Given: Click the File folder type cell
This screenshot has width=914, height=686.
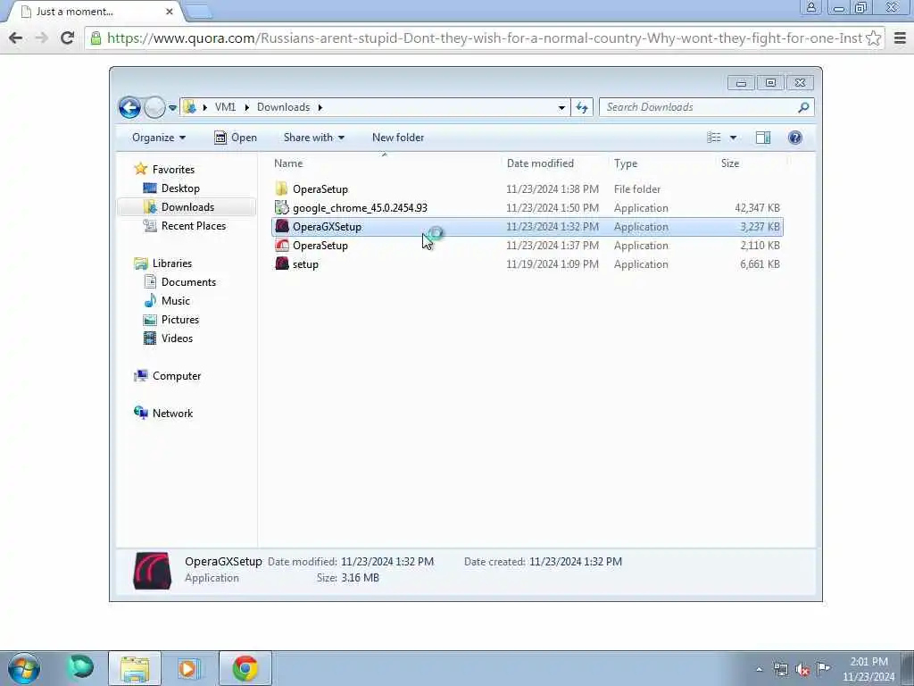Looking at the screenshot, I should point(637,189).
